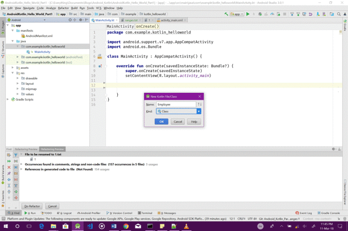The image size is (348, 231).
Task: Open the Refactor menu
Action: pyautogui.click(x=63, y=8)
